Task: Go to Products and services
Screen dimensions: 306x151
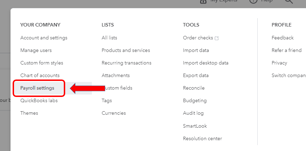Action: coord(126,50)
